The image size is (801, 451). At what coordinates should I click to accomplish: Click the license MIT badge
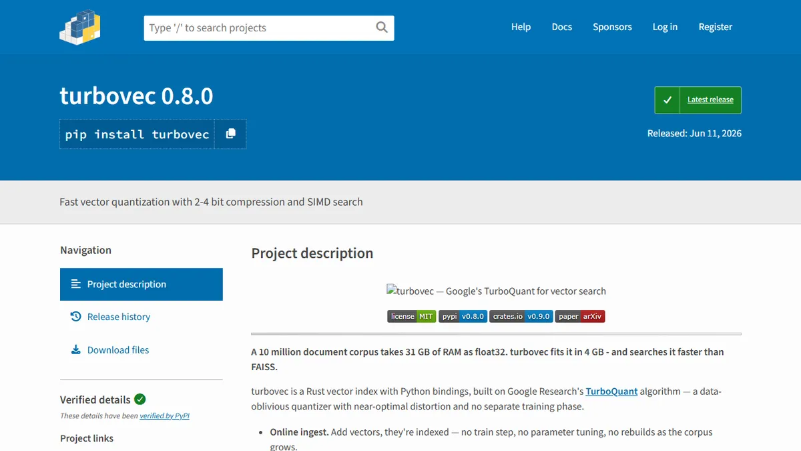(x=411, y=316)
